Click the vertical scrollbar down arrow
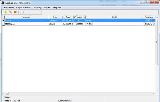The image size is (160, 102). click(x=157, y=90)
